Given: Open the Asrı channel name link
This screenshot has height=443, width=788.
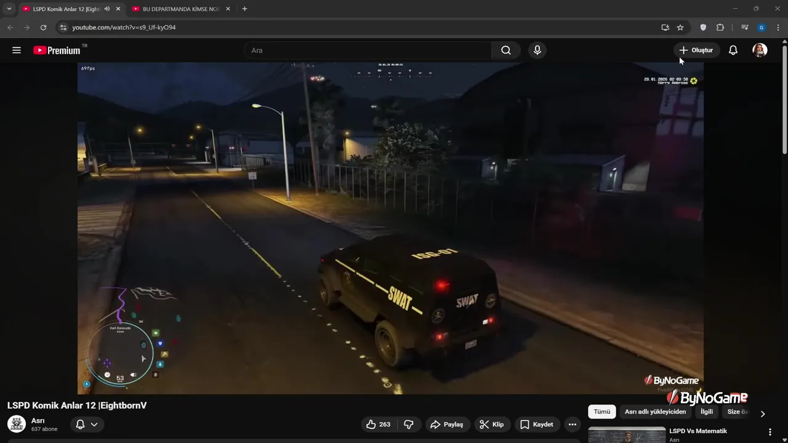Looking at the screenshot, I should click(x=38, y=421).
